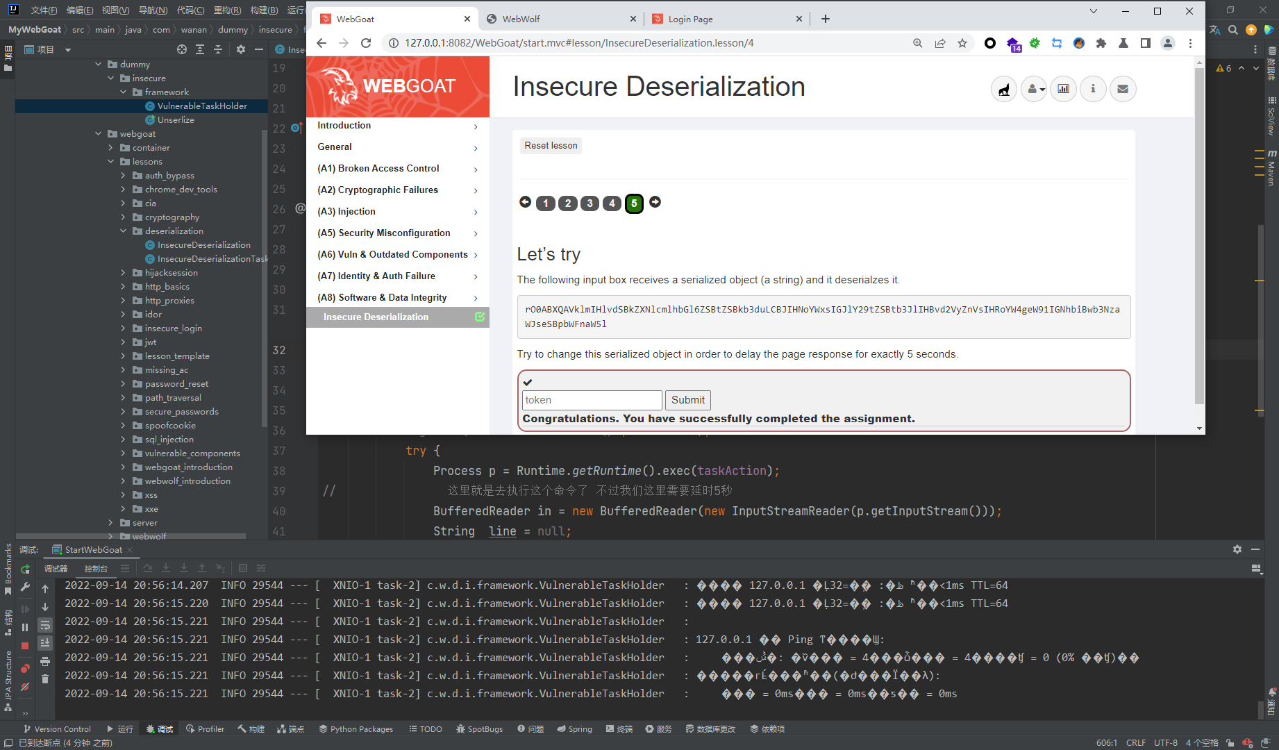Open Chrome three-dot menu
The height and width of the screenshot is (750, 1279).
(x=1190, y=43)
